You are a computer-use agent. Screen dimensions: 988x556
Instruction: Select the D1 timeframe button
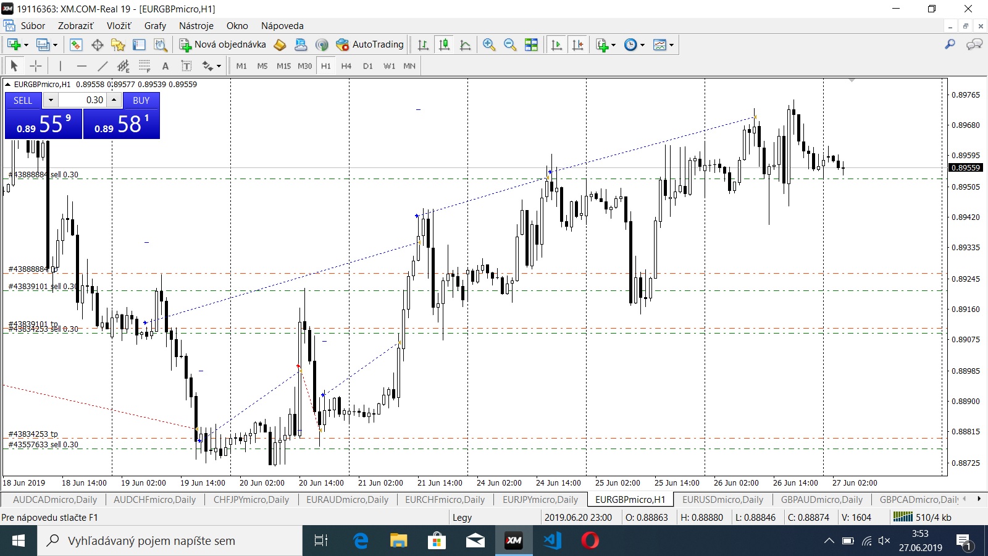[368, 65]
